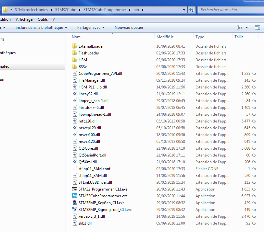Image resolution: width=264 pixels, height=232 pixels.
Task: Click the folder icon in address bar
Action: pyautogui.click(x=5, y=10)
